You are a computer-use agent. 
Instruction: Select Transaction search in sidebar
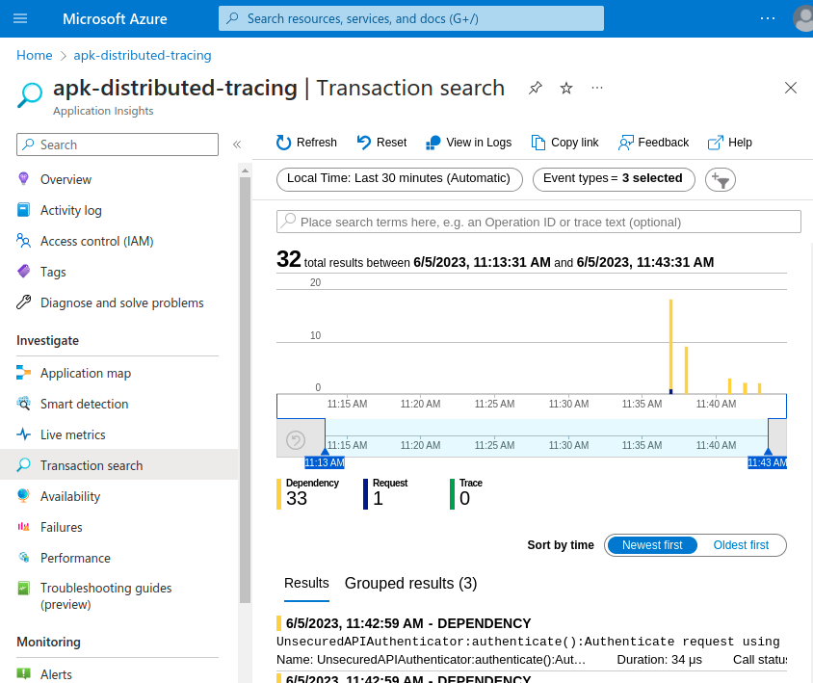pyautogui.click(x=118, y=465)
